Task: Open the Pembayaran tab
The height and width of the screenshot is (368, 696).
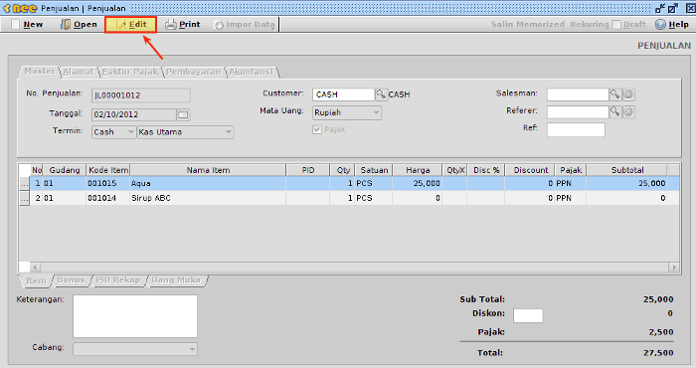Action: (x=193, y=72)
